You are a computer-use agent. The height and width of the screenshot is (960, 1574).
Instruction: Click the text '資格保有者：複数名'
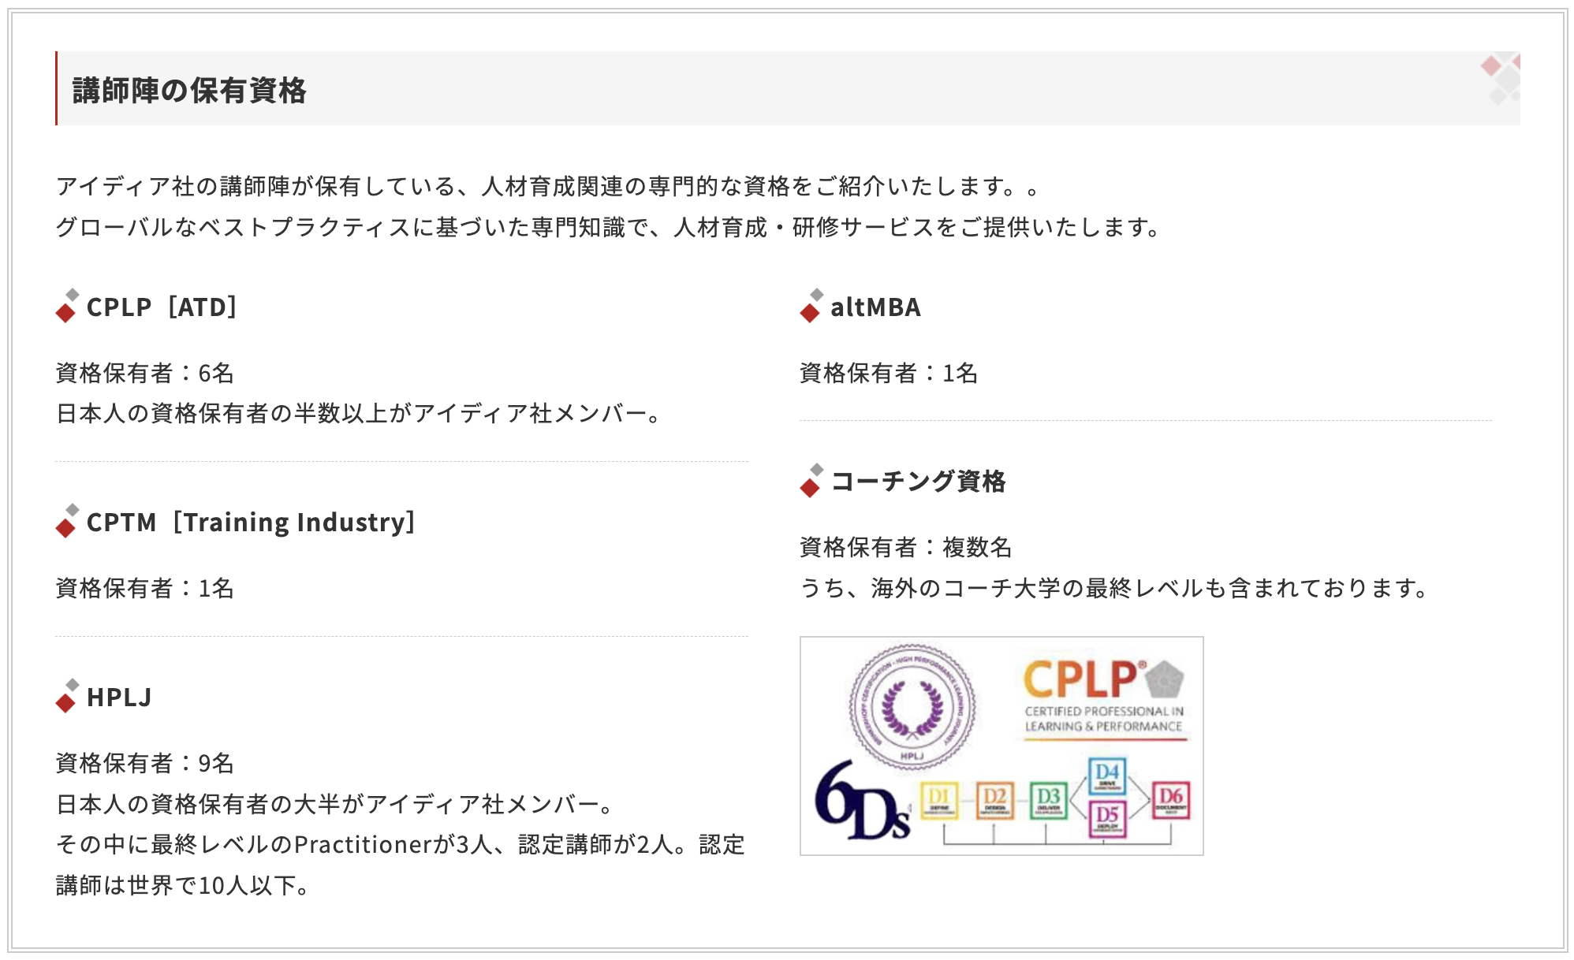[906, 547]
